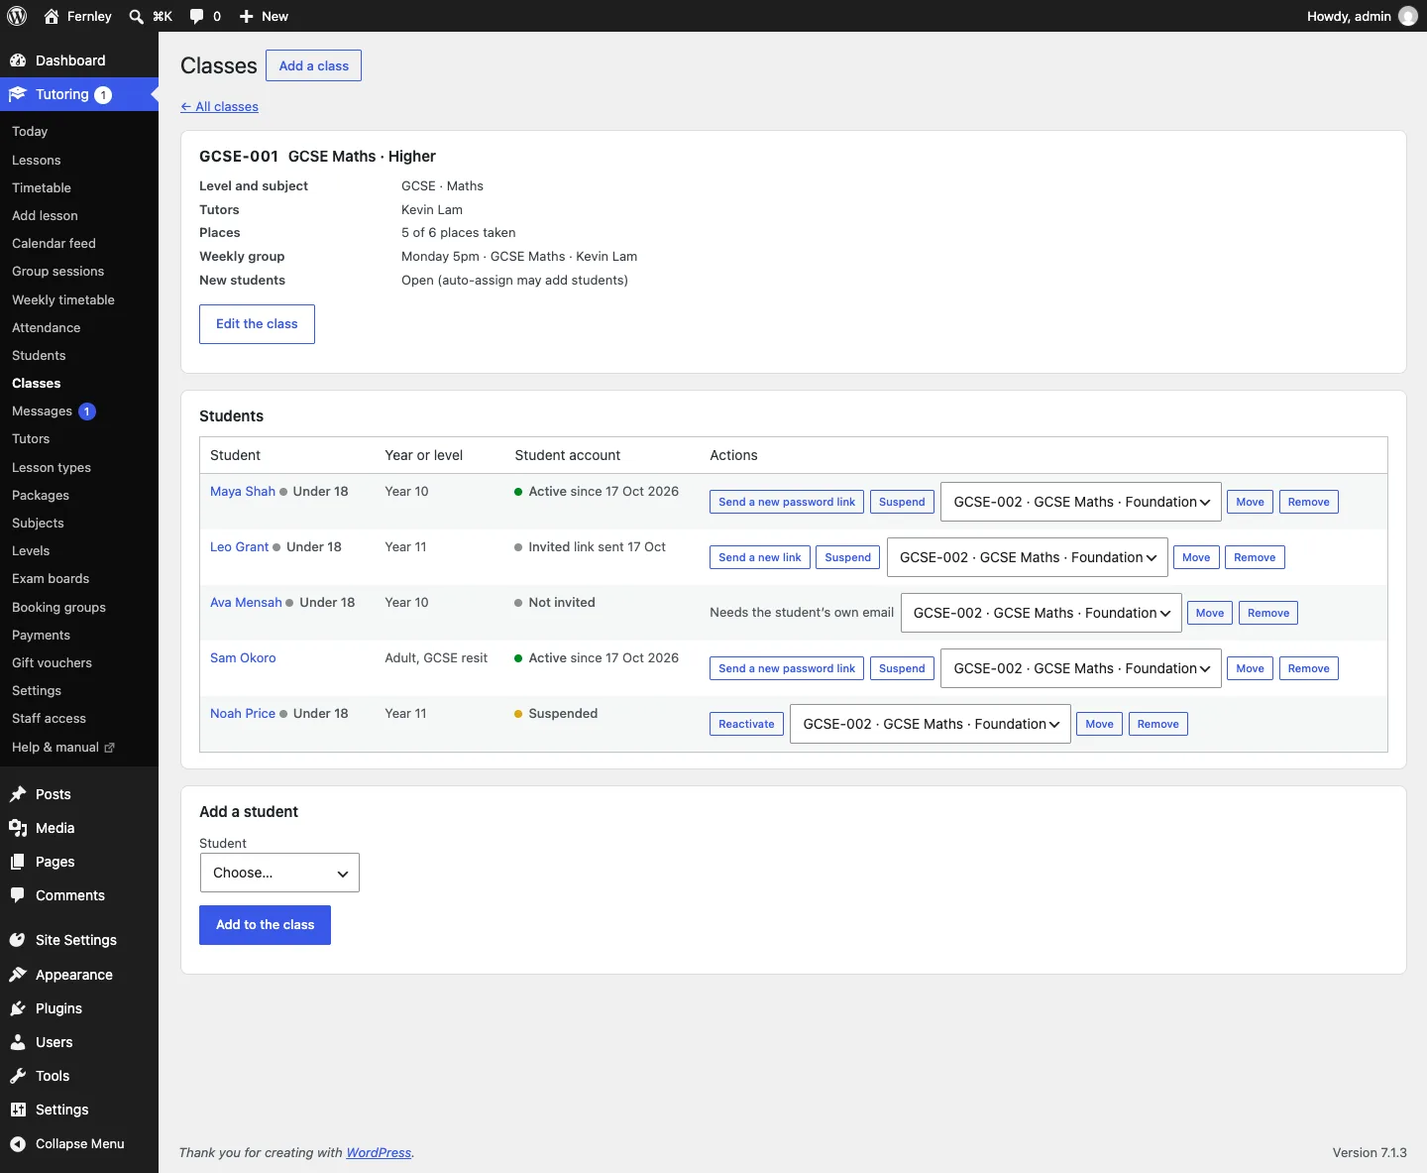The image size is (1427, 1173).
Task: Open the Student Choose dropdown
Action: [x=279, y=873]
